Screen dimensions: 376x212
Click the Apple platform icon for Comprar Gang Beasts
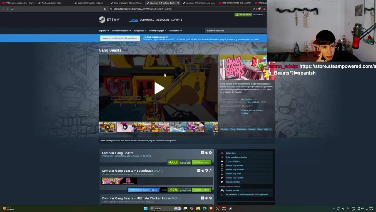pyautogui.click(x=206, y=153)
